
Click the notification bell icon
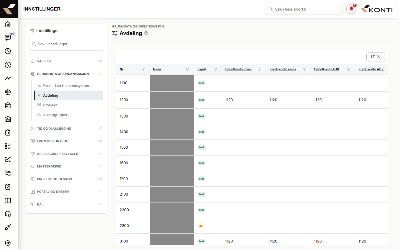click(351, 9)
